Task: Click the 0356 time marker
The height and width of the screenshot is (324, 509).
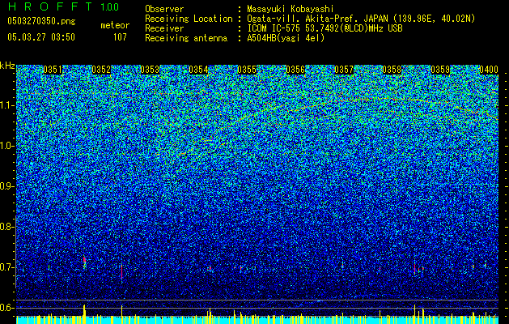Action: click(295, 70)
